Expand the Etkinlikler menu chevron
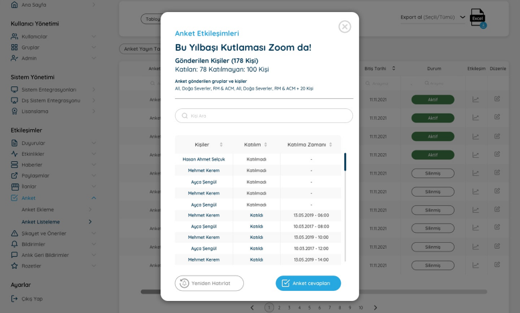520x313 pixels. tap(94, 154)
